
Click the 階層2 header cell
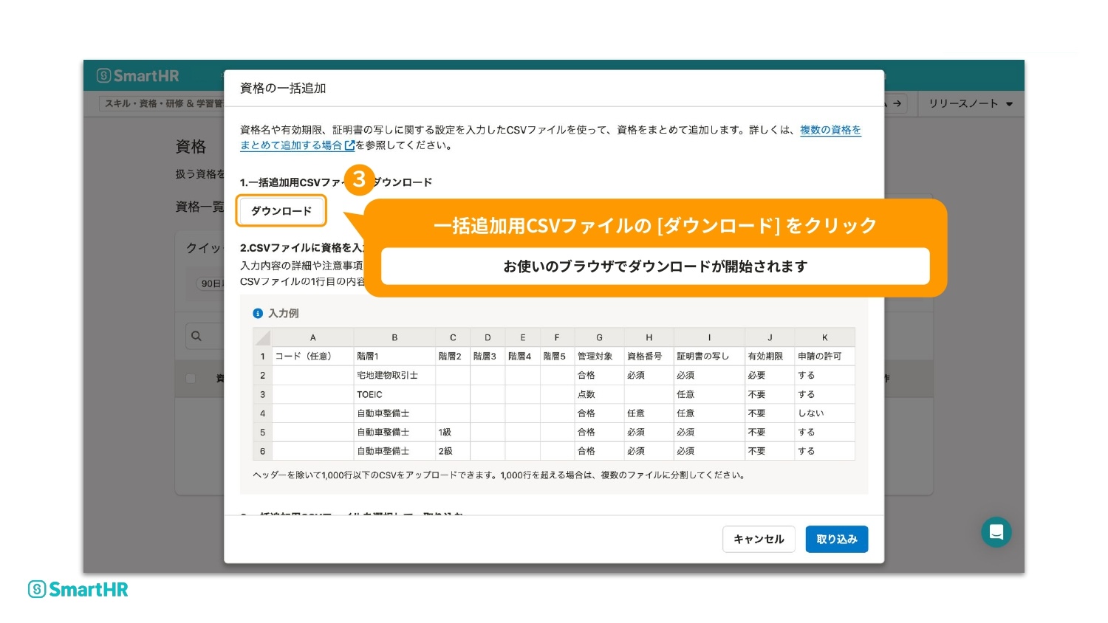[x=453, y=357]
